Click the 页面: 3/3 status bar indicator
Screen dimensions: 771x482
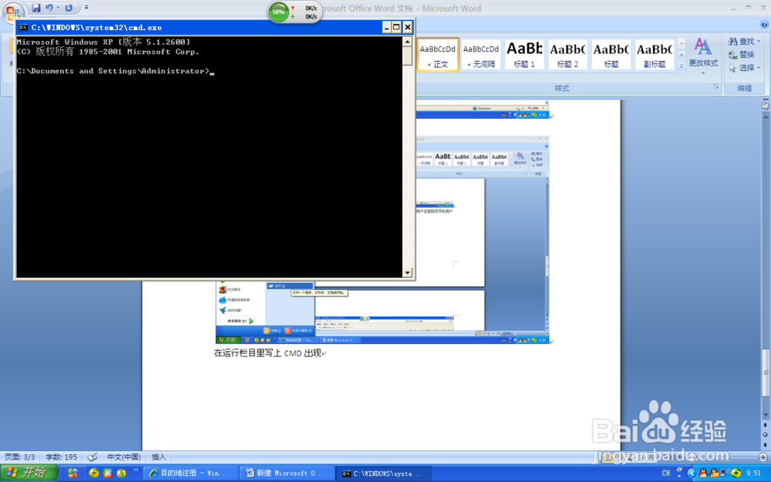pyautogui.click(x=20, y=457)
